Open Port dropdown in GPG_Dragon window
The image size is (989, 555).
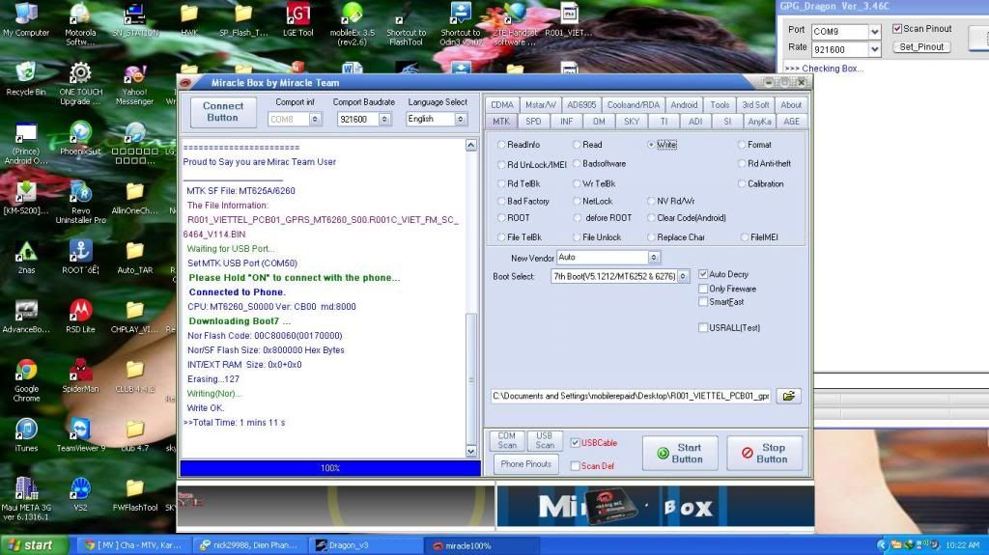point(875,32)
